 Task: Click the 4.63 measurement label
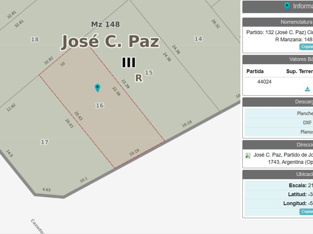coord(46,190)
